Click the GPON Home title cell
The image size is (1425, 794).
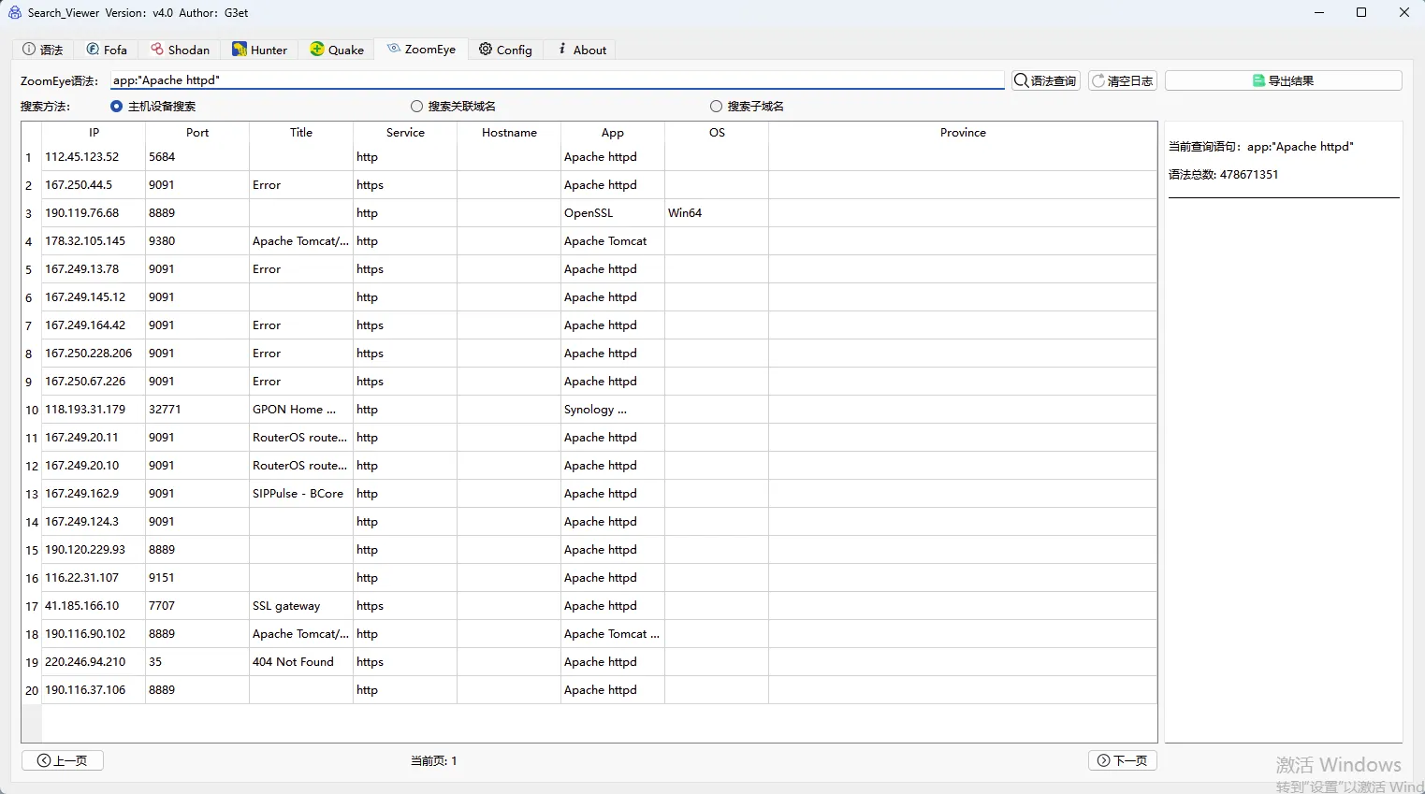click(301, 410)
